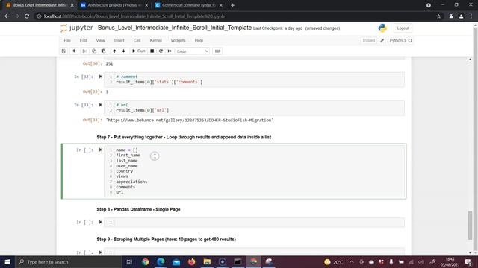Interrupt the kernel with stop icon
Image resolution: width=478 pixels, height=268 pixels.
click(152, 51)
